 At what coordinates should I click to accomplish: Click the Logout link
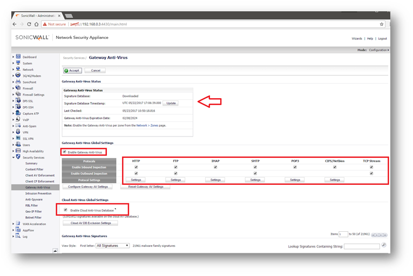point(382,38)
